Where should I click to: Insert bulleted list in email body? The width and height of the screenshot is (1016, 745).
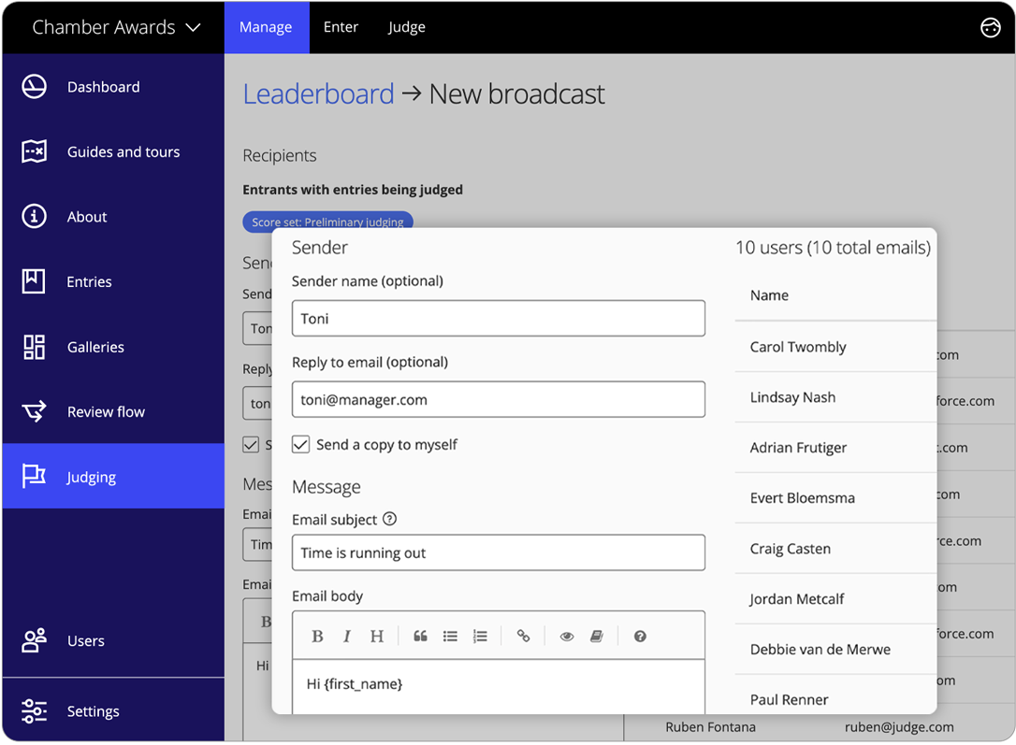(450, 637)
